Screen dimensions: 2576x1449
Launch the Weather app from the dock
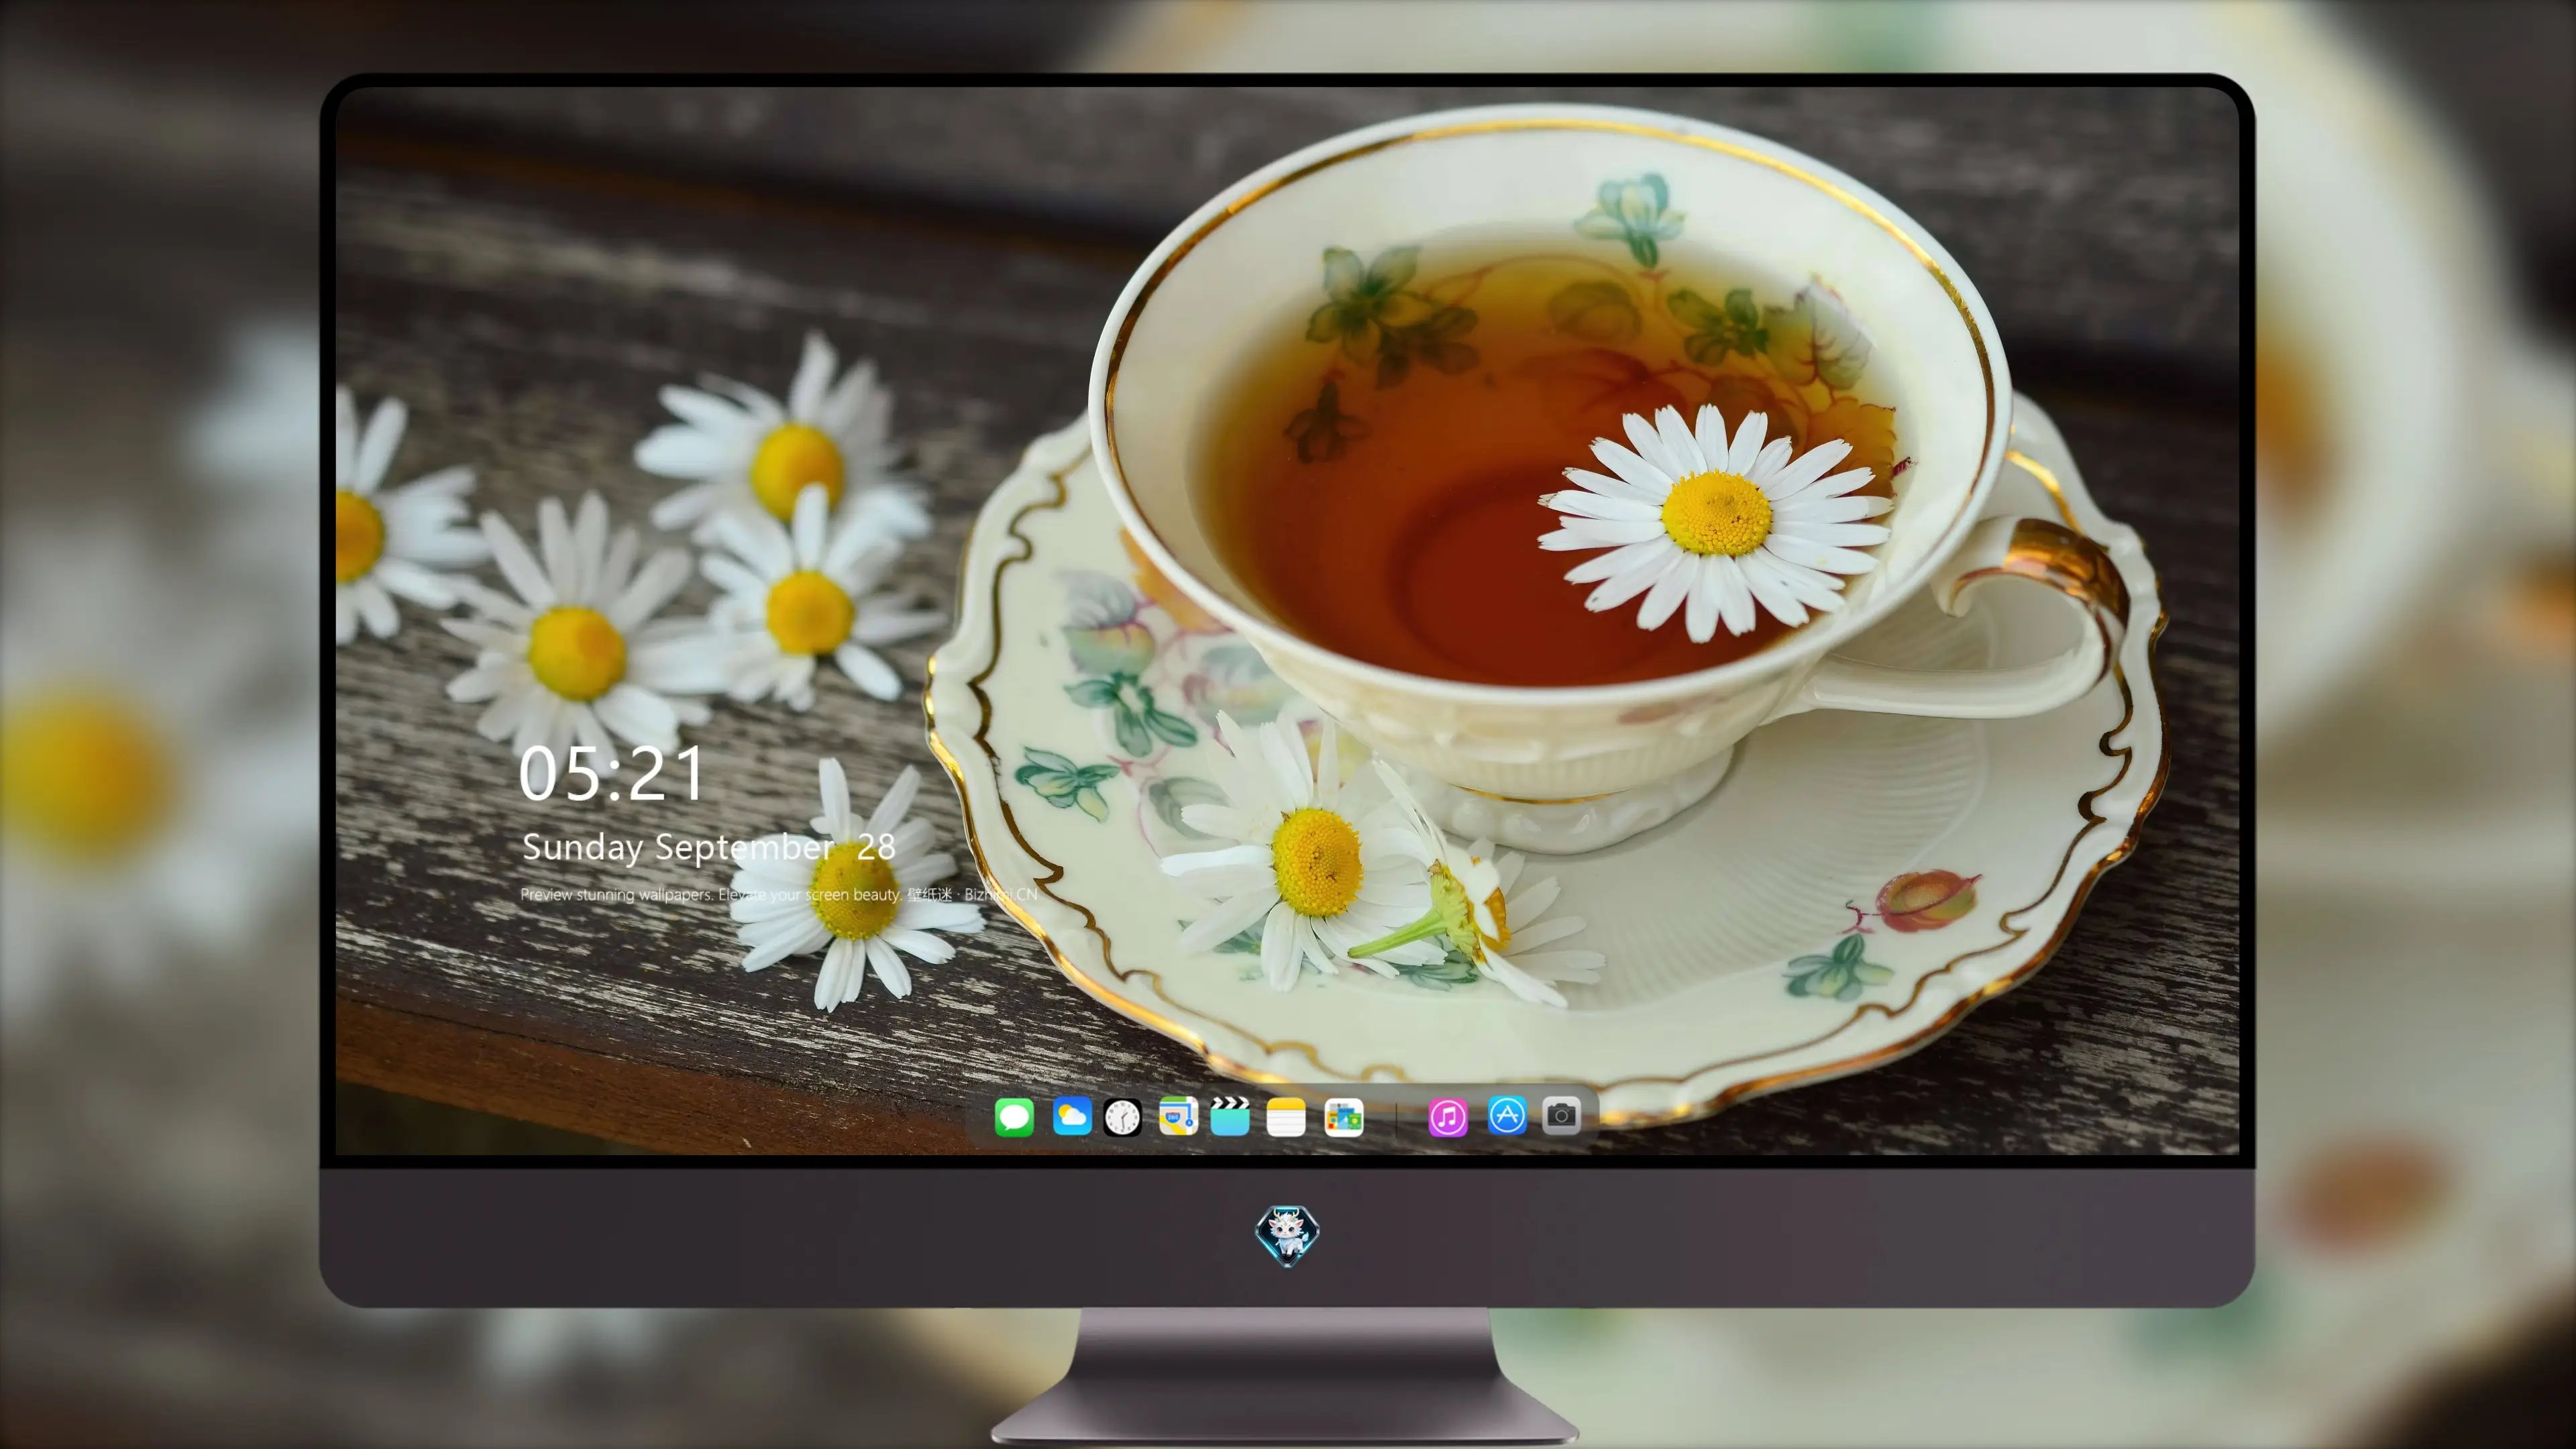click(x=1072, y=1116)
